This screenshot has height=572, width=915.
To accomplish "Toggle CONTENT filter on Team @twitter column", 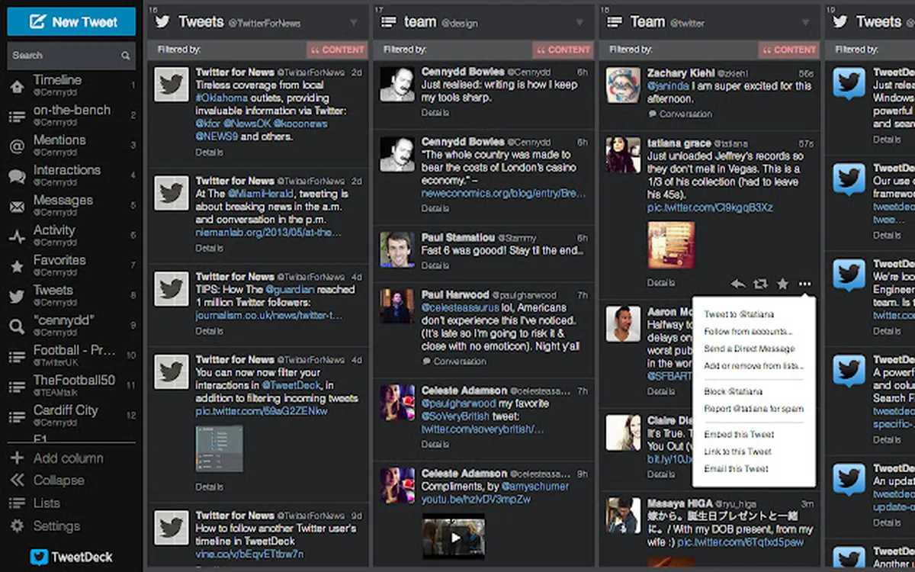I will coord(789,50).
